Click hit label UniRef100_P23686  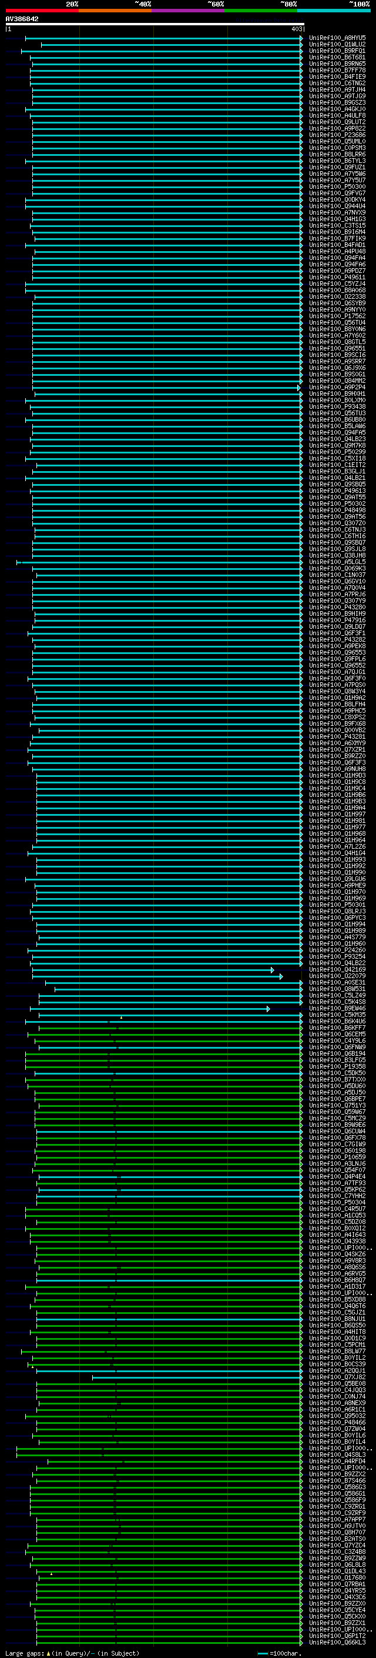[337, 135]
